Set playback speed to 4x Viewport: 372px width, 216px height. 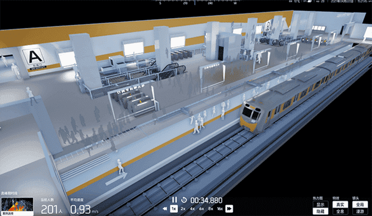[x=192, y=209]
